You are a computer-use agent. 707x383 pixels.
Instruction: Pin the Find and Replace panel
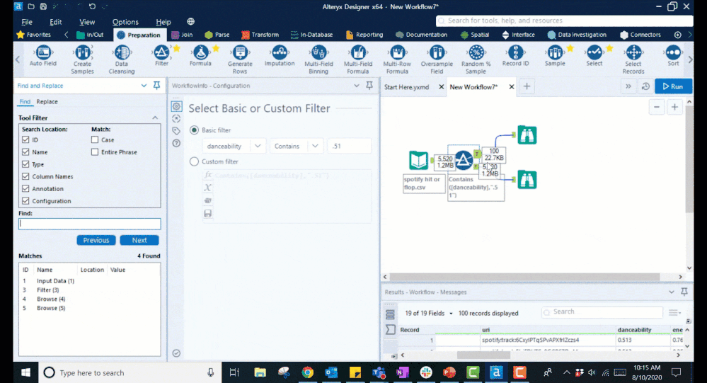(156, 85)
